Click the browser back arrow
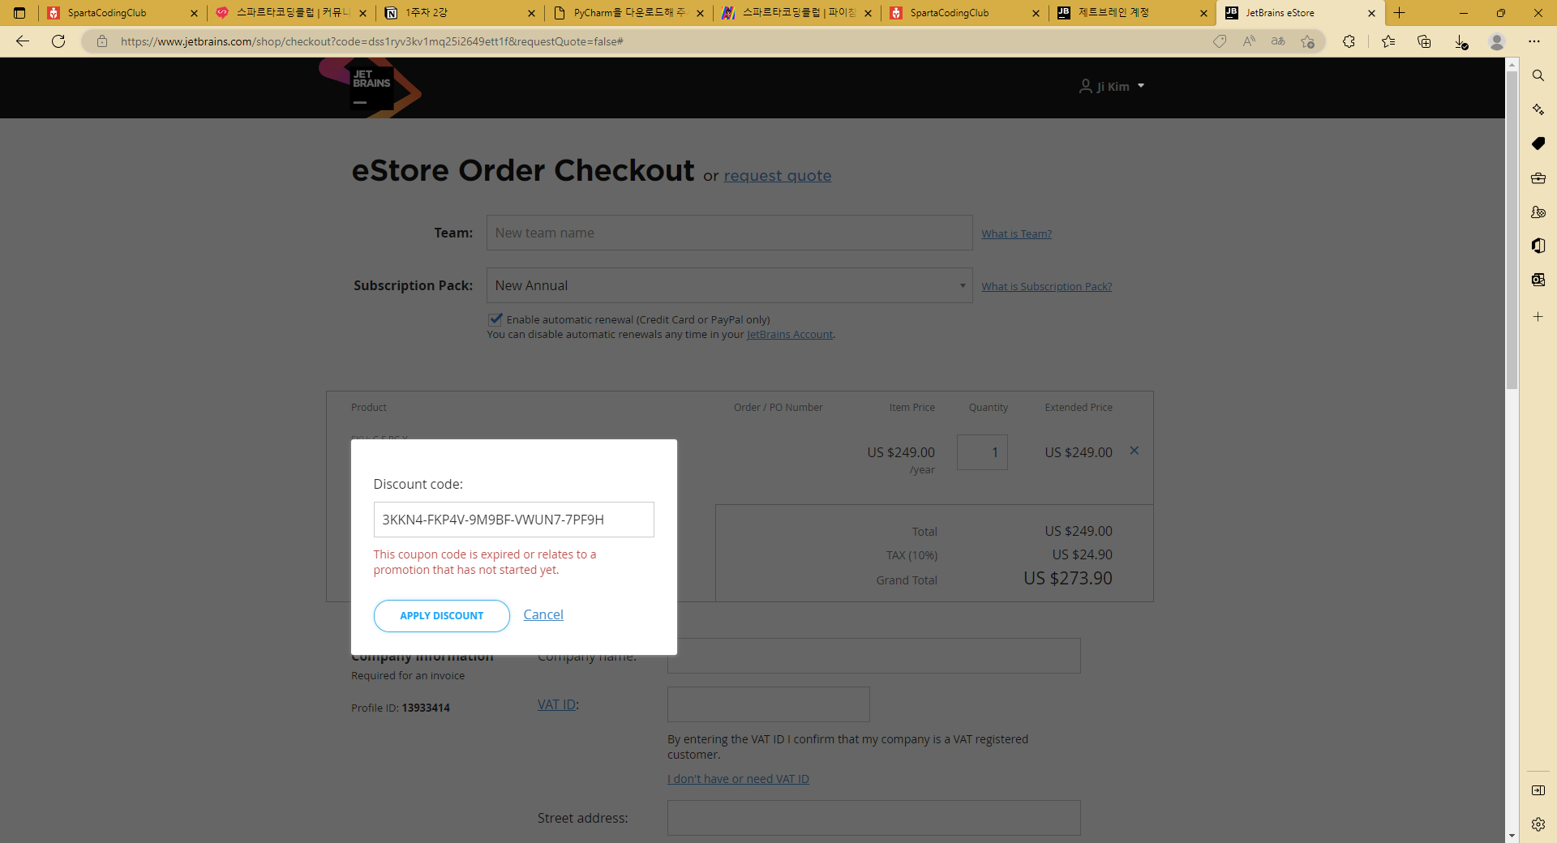Viewport: 1557px width, 843px height. [23, 41]
